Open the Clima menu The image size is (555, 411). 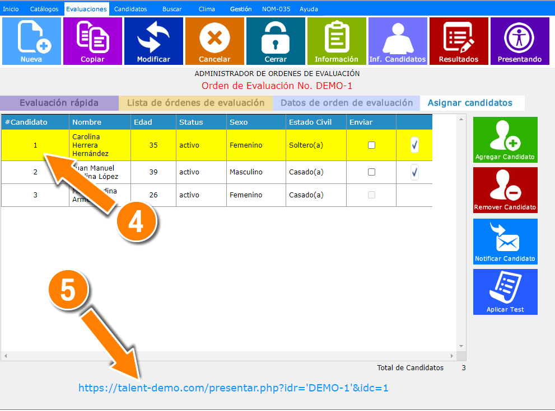coord(207,9)
